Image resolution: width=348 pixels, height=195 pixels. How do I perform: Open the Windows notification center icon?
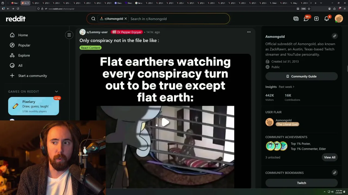[345, 192]
